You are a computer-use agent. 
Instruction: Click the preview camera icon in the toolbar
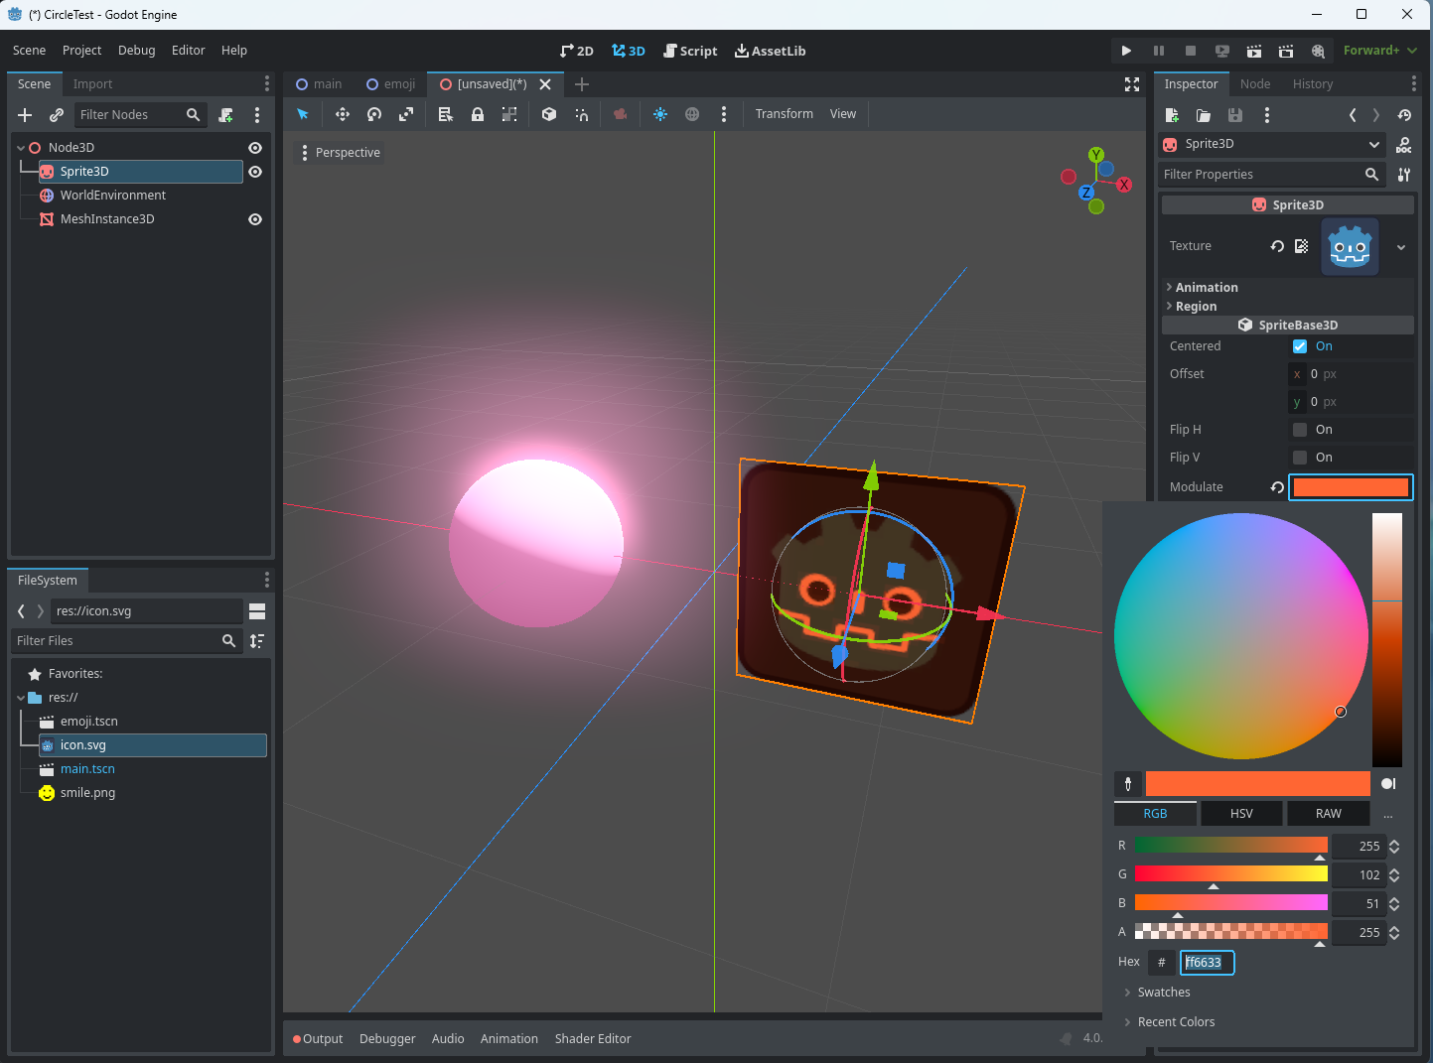pyautogui.click(x=620, y=114)
